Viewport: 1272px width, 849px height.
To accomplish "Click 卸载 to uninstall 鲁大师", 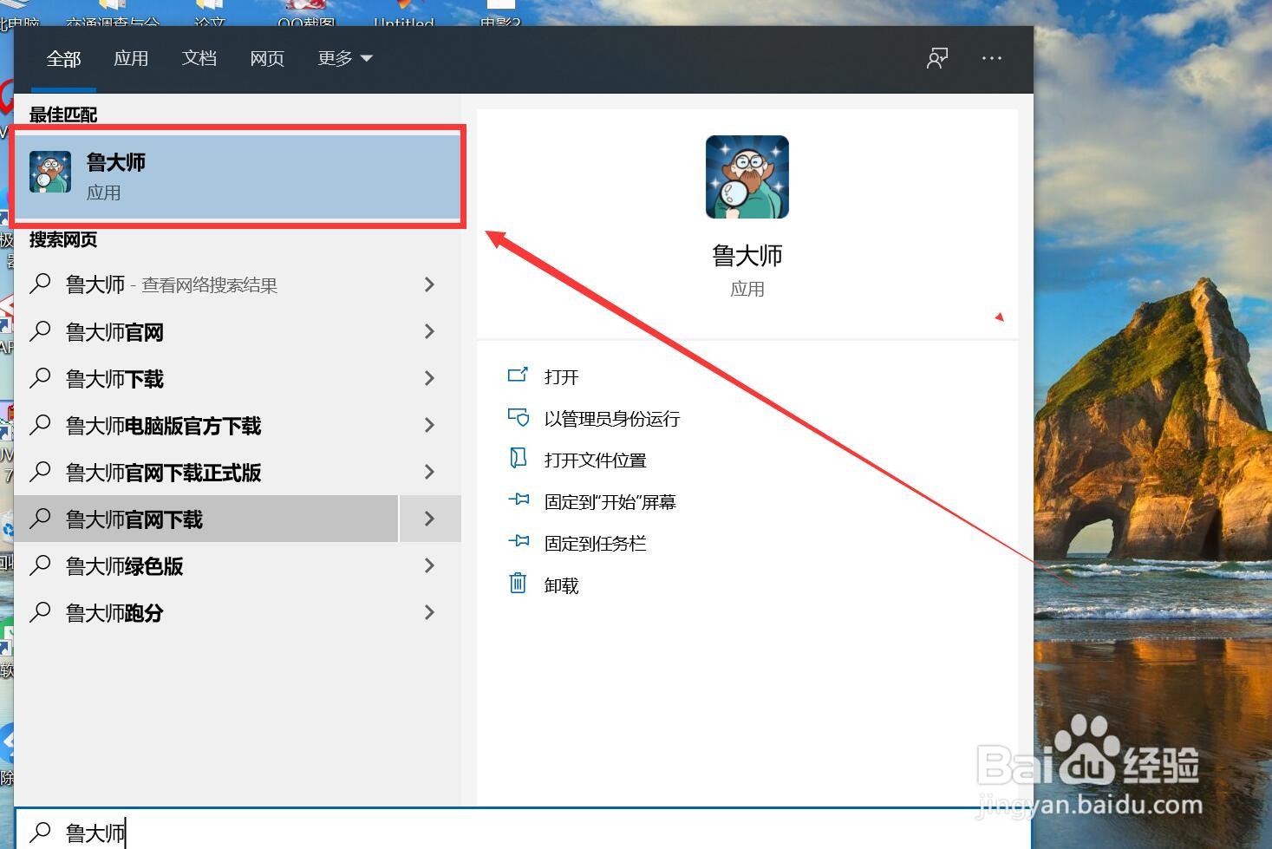I will pyautogui.click(x=561, y=585).
